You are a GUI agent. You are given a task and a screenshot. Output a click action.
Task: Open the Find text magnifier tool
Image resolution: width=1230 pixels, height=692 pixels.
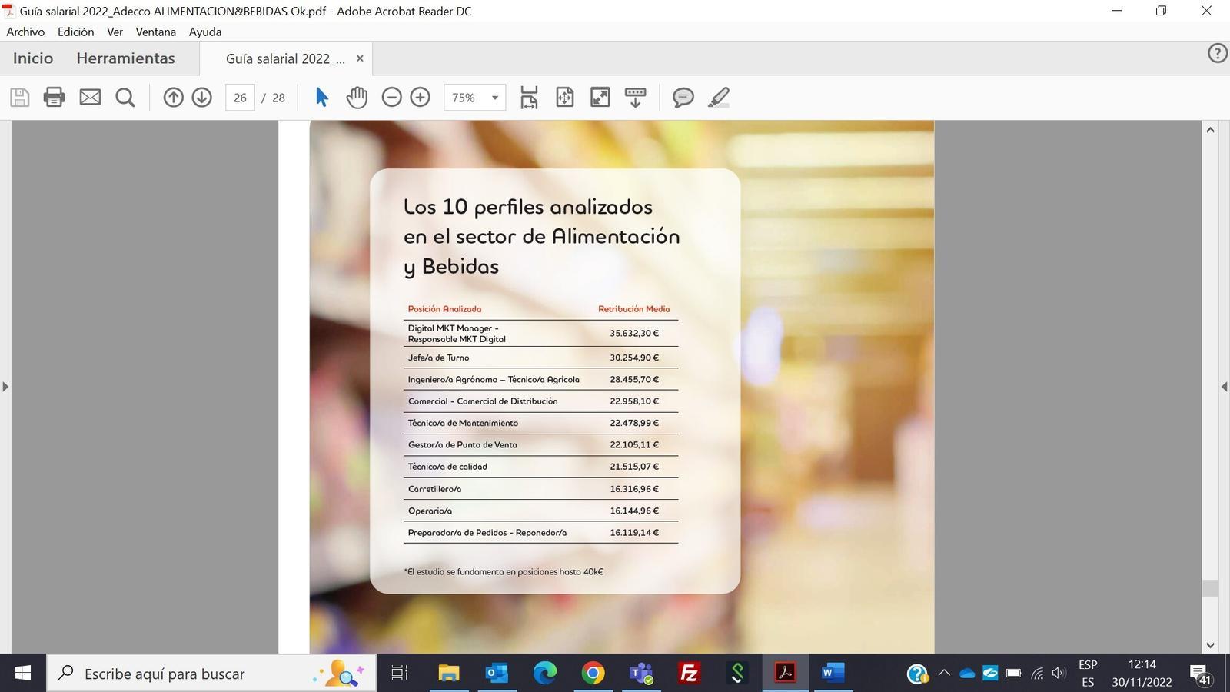[x=125, y=98]
